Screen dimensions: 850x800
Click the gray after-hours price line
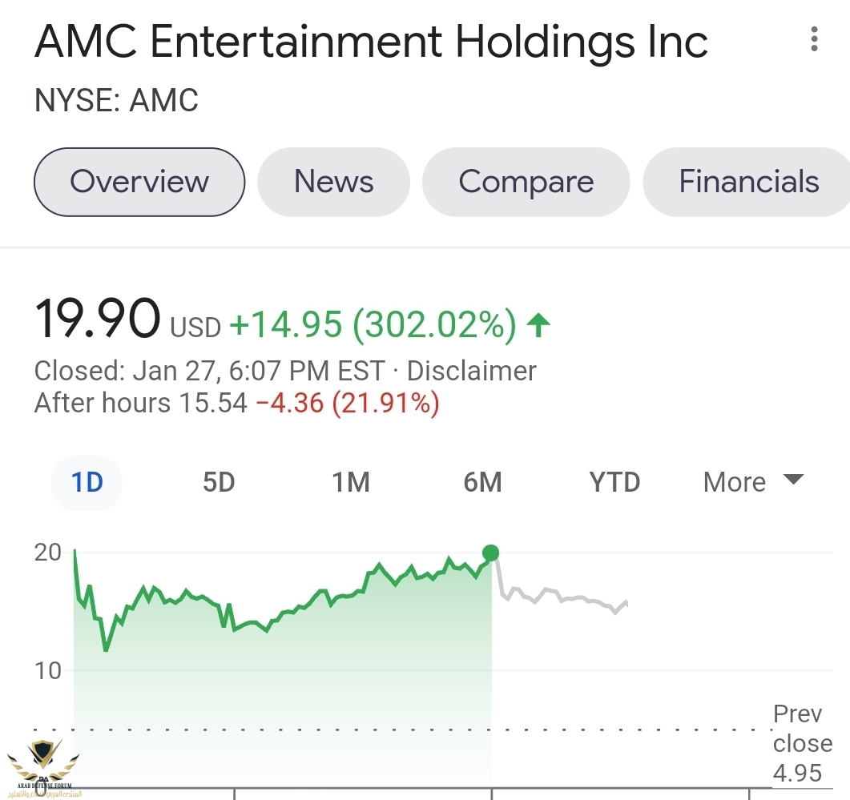(x=561, y=596)
